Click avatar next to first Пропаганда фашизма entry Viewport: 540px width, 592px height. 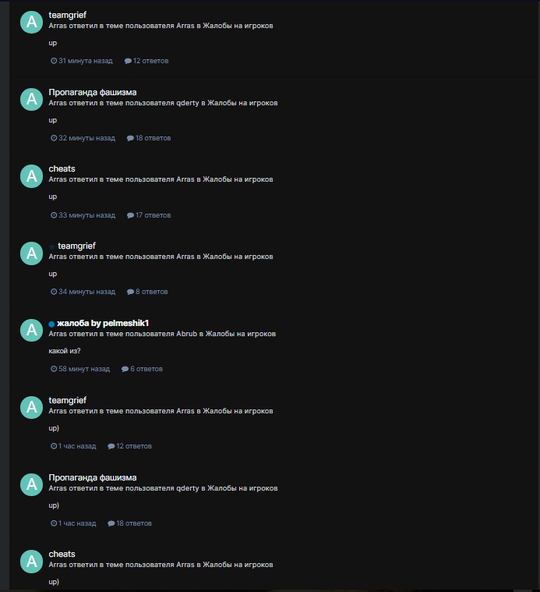[31, 99]
